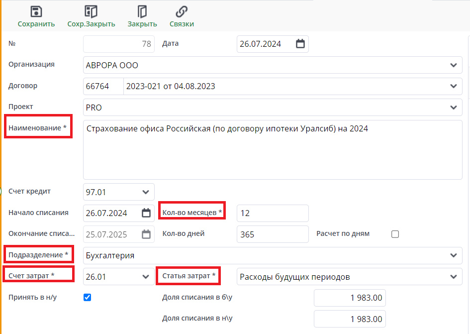The image size is (470, 334).
Task: Uncheck the Принять в н/у checkbox
Action: point(87,297)
